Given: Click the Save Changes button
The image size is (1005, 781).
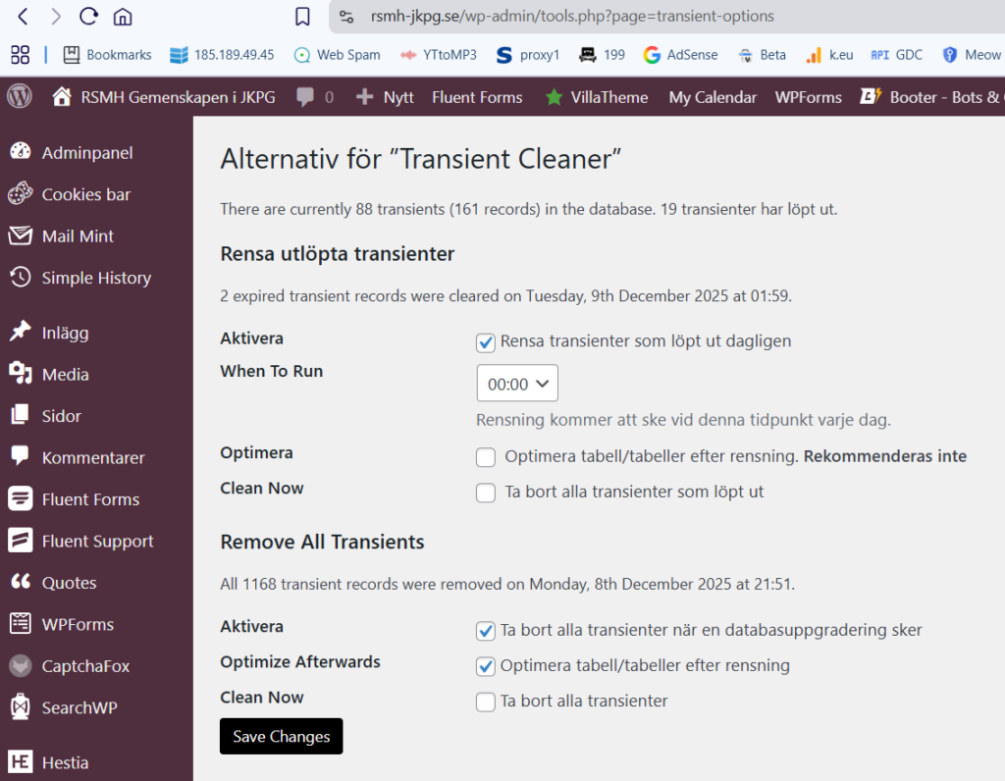Looking at the screenshot, I should [281, 736].
